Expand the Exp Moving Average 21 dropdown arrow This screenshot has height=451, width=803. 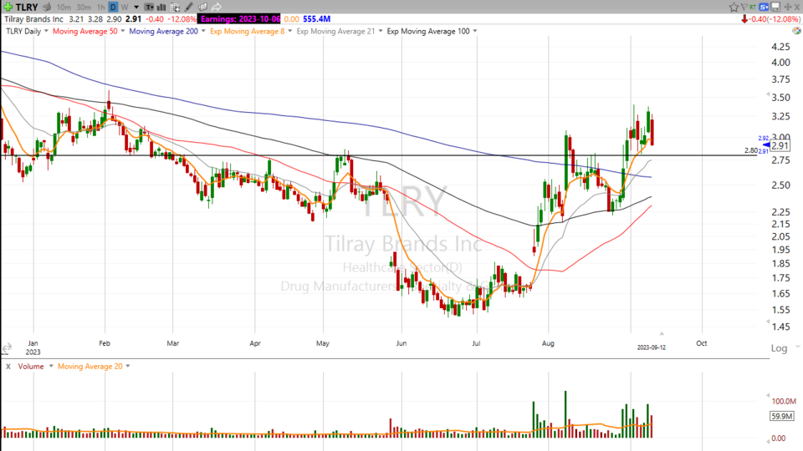coord(380,31)
